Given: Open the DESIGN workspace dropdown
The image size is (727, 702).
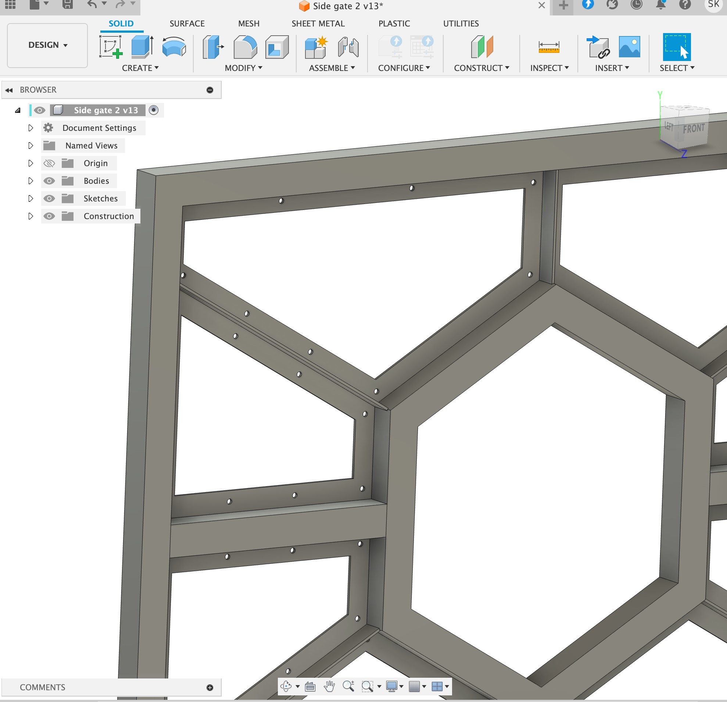Looking at the screenshot, I should pyautogui.click(x=47, y=45).
